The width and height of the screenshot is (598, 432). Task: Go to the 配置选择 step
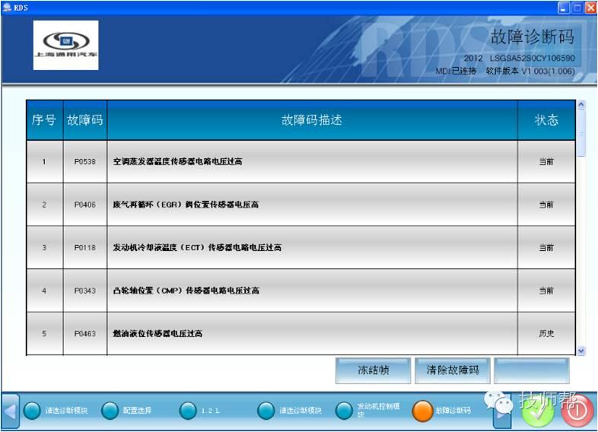126,411
